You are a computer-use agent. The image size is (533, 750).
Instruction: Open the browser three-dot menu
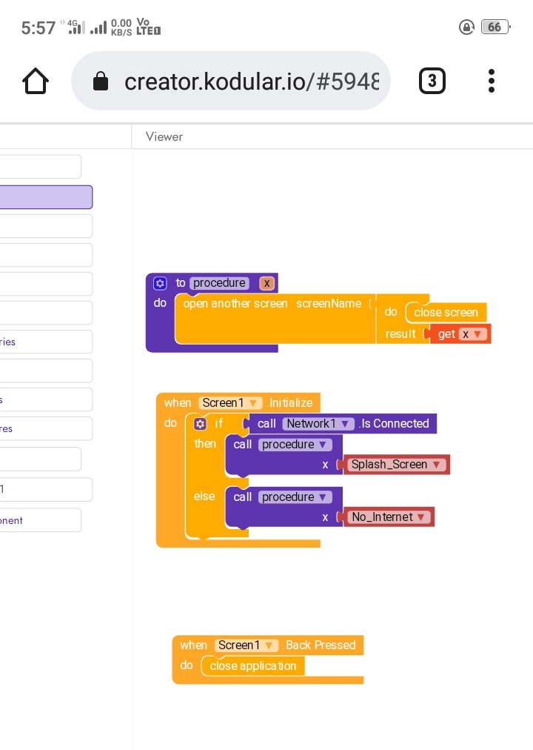click(492, 81)
